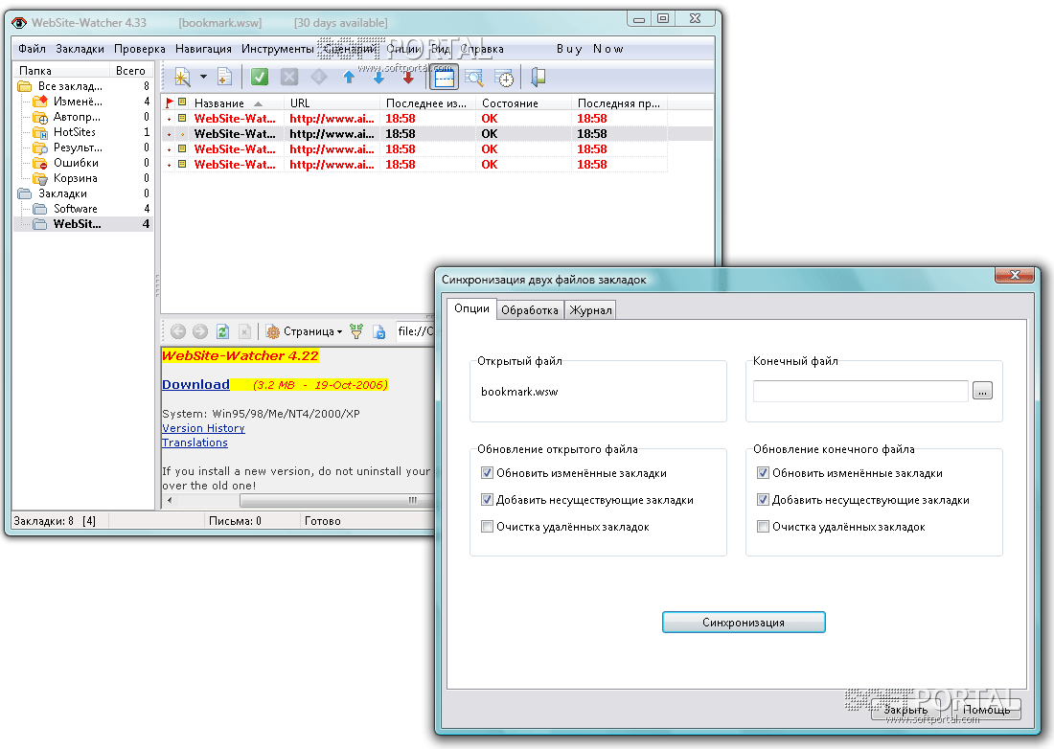
Task: Click the blue up arrow toolbar icon
Action: coord(349,78)
